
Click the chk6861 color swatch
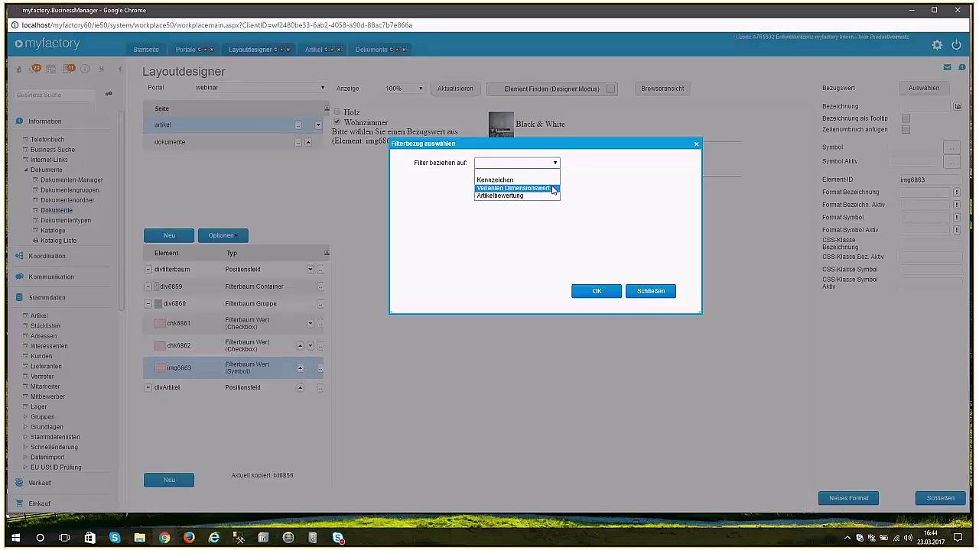(x=160, y=324)
